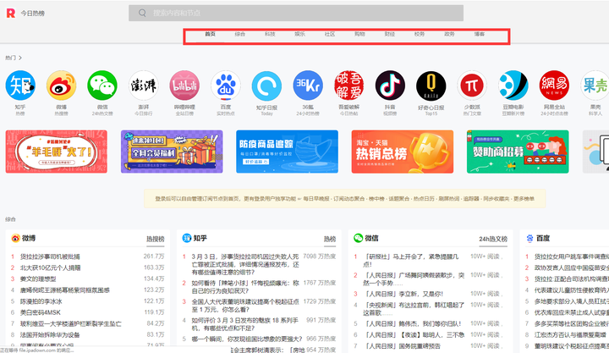Open the 赞助商招募 banner
The height and width of the screenshot is (353, 609).
pyautogui.click(x=518, y=152)
